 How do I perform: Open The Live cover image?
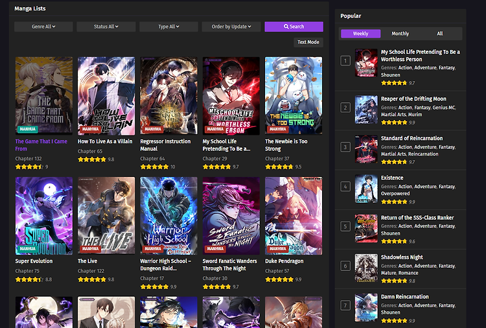(x=106, y=216)
